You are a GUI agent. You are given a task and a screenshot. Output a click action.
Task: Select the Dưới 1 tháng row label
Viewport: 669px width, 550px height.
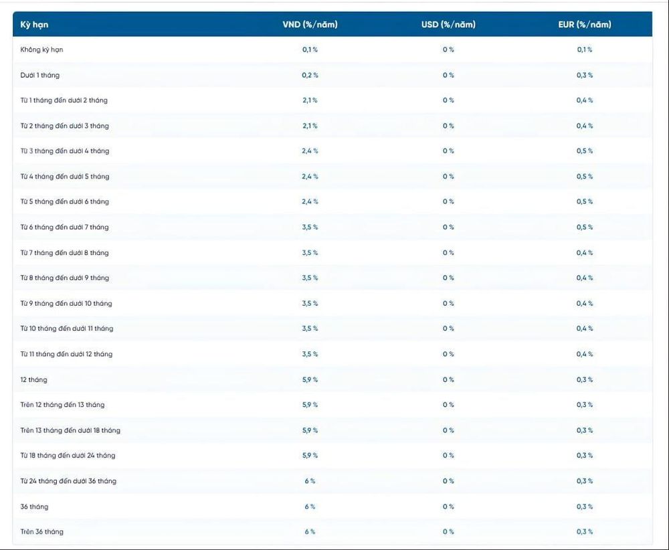[39, 75]
